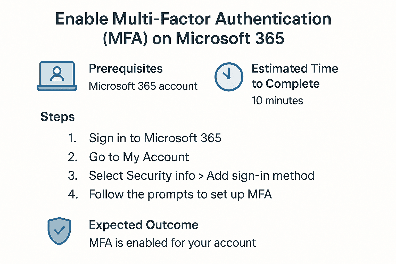This screenshot has width=396, height=264.
Task: Click the Estimated Time to Complete heading
Action: point(294,76)
